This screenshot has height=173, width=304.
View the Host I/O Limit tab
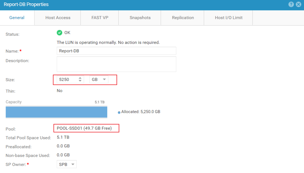(229, 18)
